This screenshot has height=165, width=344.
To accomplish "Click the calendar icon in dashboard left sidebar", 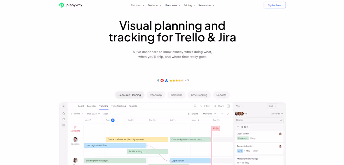I will (63, 119).
